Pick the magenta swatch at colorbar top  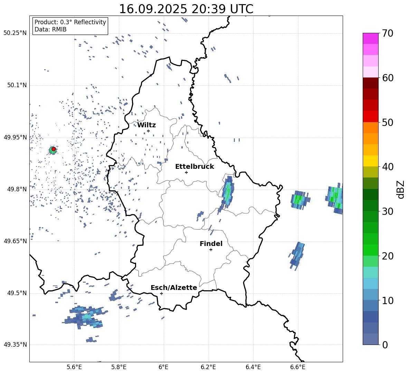click(x=370, y=38)
